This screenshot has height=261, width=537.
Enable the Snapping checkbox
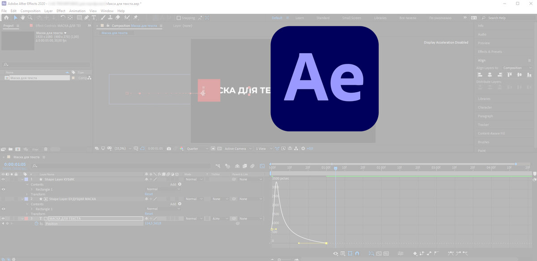coord(179,18)
